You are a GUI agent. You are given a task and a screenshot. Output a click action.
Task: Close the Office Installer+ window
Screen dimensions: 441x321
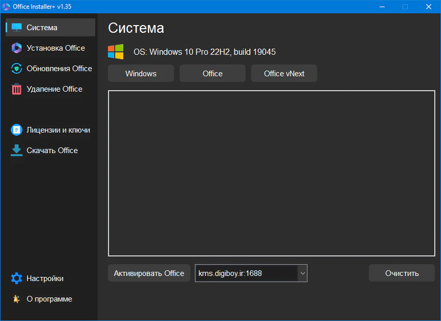tap(429, 7)
